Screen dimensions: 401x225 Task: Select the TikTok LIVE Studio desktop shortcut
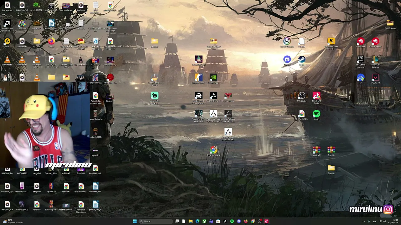point(316,98)
